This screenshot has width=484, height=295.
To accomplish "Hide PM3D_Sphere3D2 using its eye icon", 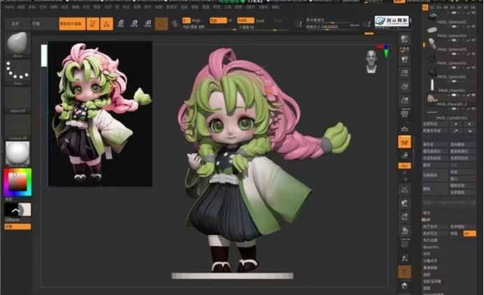I will click(474, 54).
